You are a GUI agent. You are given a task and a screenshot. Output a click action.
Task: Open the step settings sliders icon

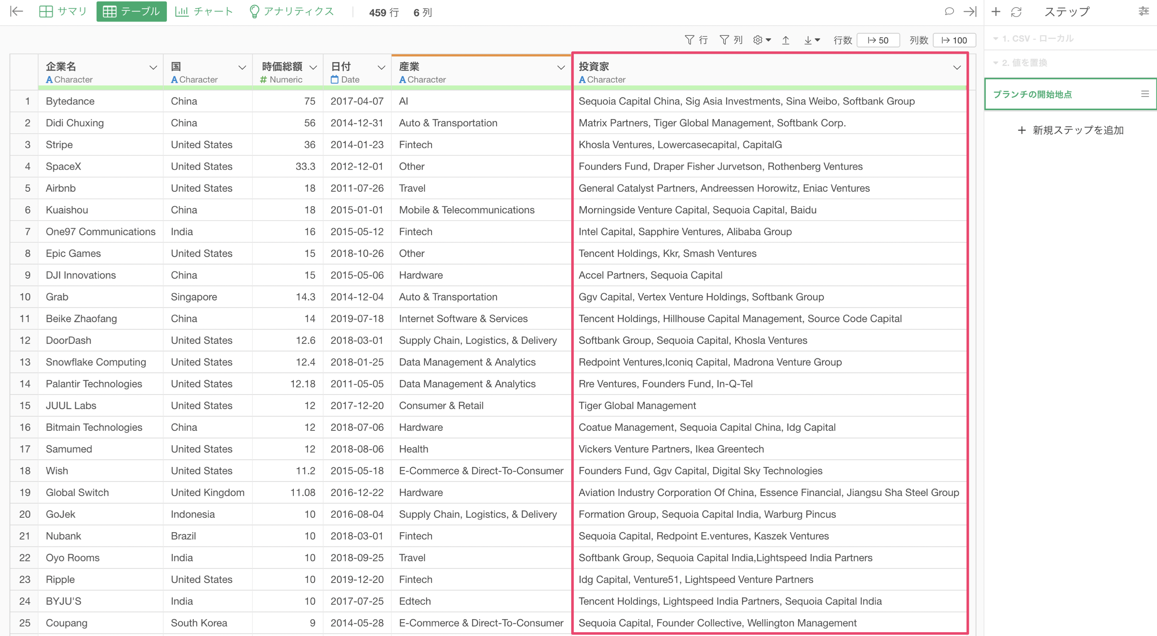coord(1144,12)
